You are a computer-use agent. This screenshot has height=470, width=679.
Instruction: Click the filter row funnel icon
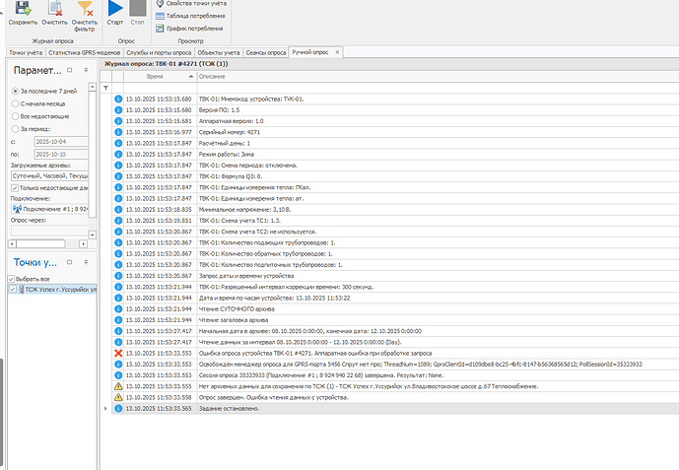(x=105, y=88)
